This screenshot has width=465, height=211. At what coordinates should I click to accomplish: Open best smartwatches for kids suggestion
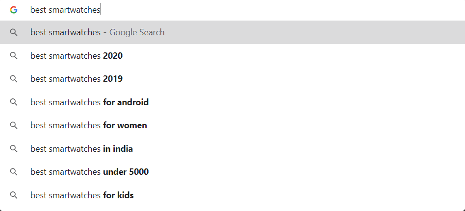tap(232, 195)
